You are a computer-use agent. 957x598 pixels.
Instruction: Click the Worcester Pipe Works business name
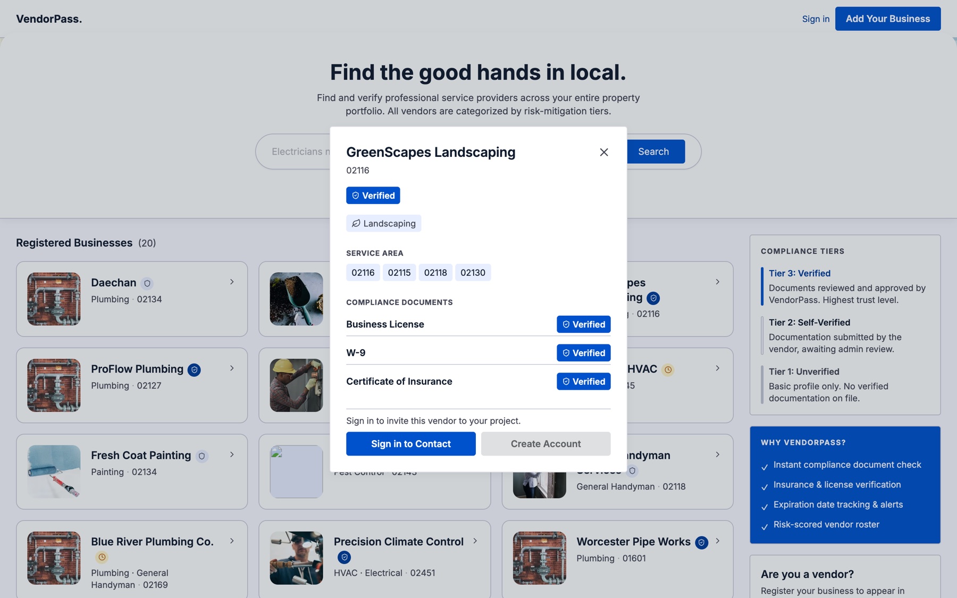(634, 542)
